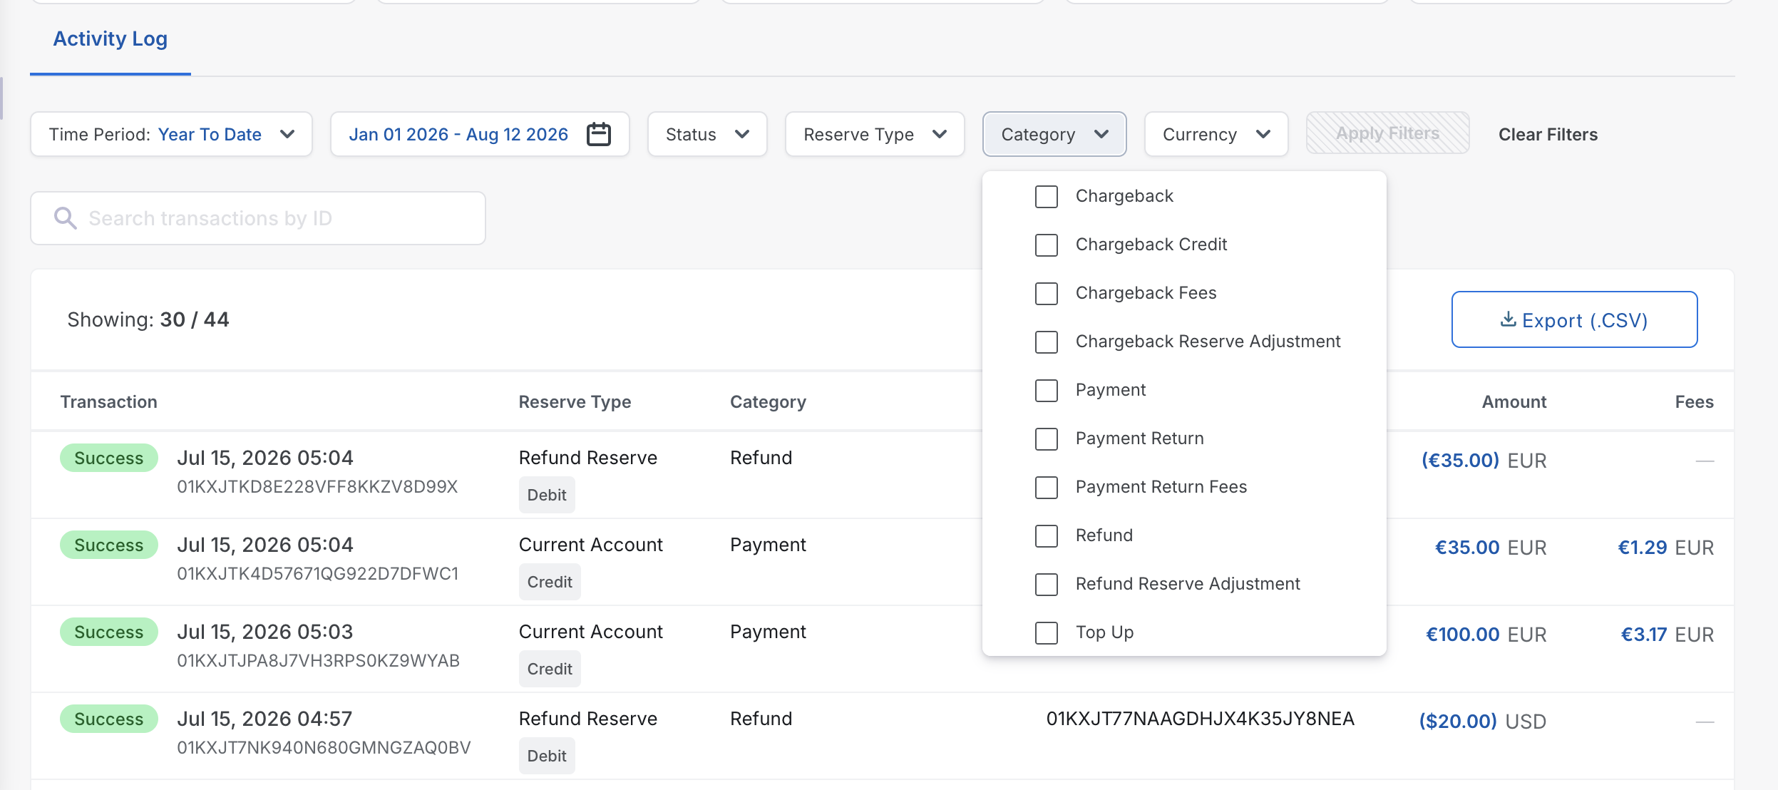Click the Debit tag in Jul 15 04:57 row
This screenshot has width=1778, height=790.
[547, 756]
